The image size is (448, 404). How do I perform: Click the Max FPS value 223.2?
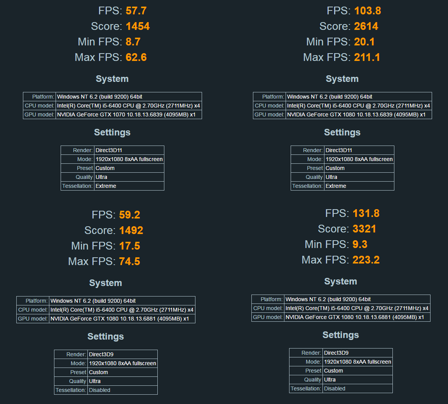click(x=366, y=260)
